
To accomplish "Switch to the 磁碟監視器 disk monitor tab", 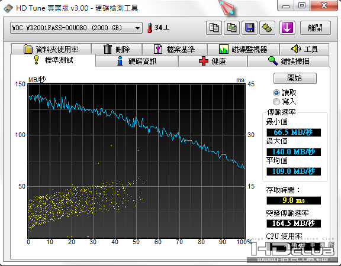I will pos(243,49).
